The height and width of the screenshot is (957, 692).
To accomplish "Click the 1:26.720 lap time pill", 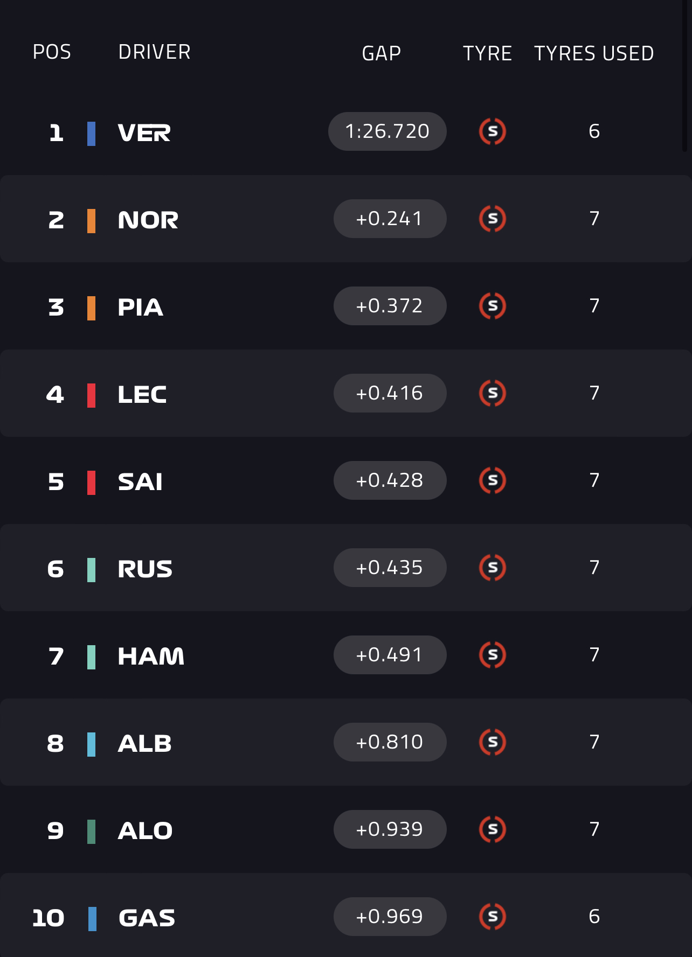I will (x=387, y=131).
